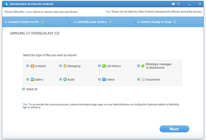Click the Videos play icon
The image size is (206, 140).
click(104, 79)
